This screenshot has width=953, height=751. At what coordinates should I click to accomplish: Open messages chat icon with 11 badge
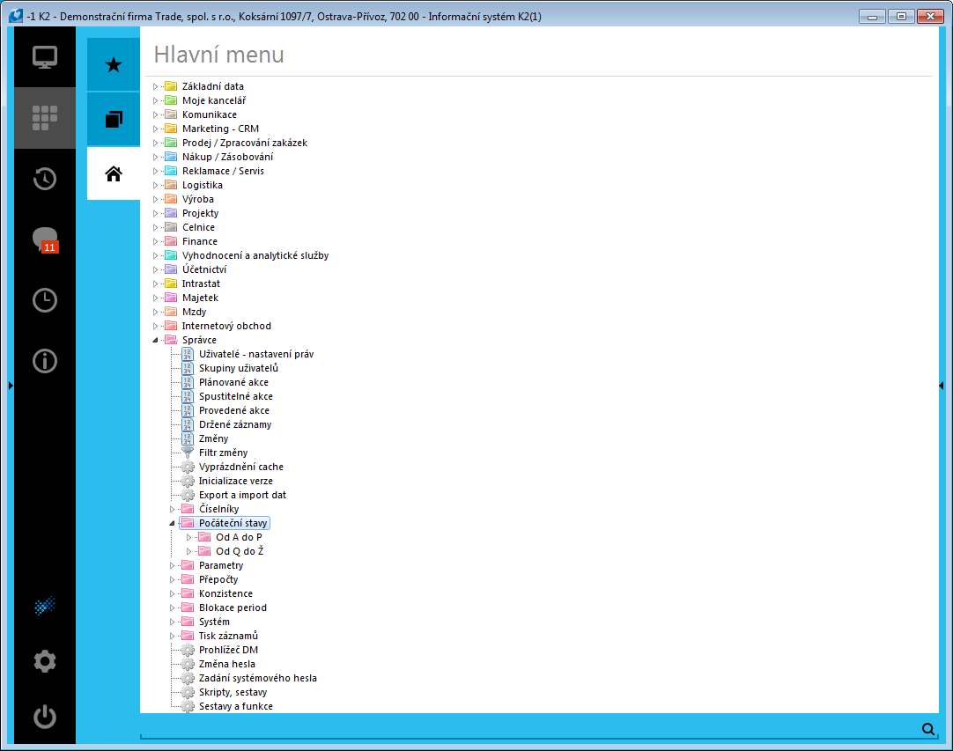point(46,239)
